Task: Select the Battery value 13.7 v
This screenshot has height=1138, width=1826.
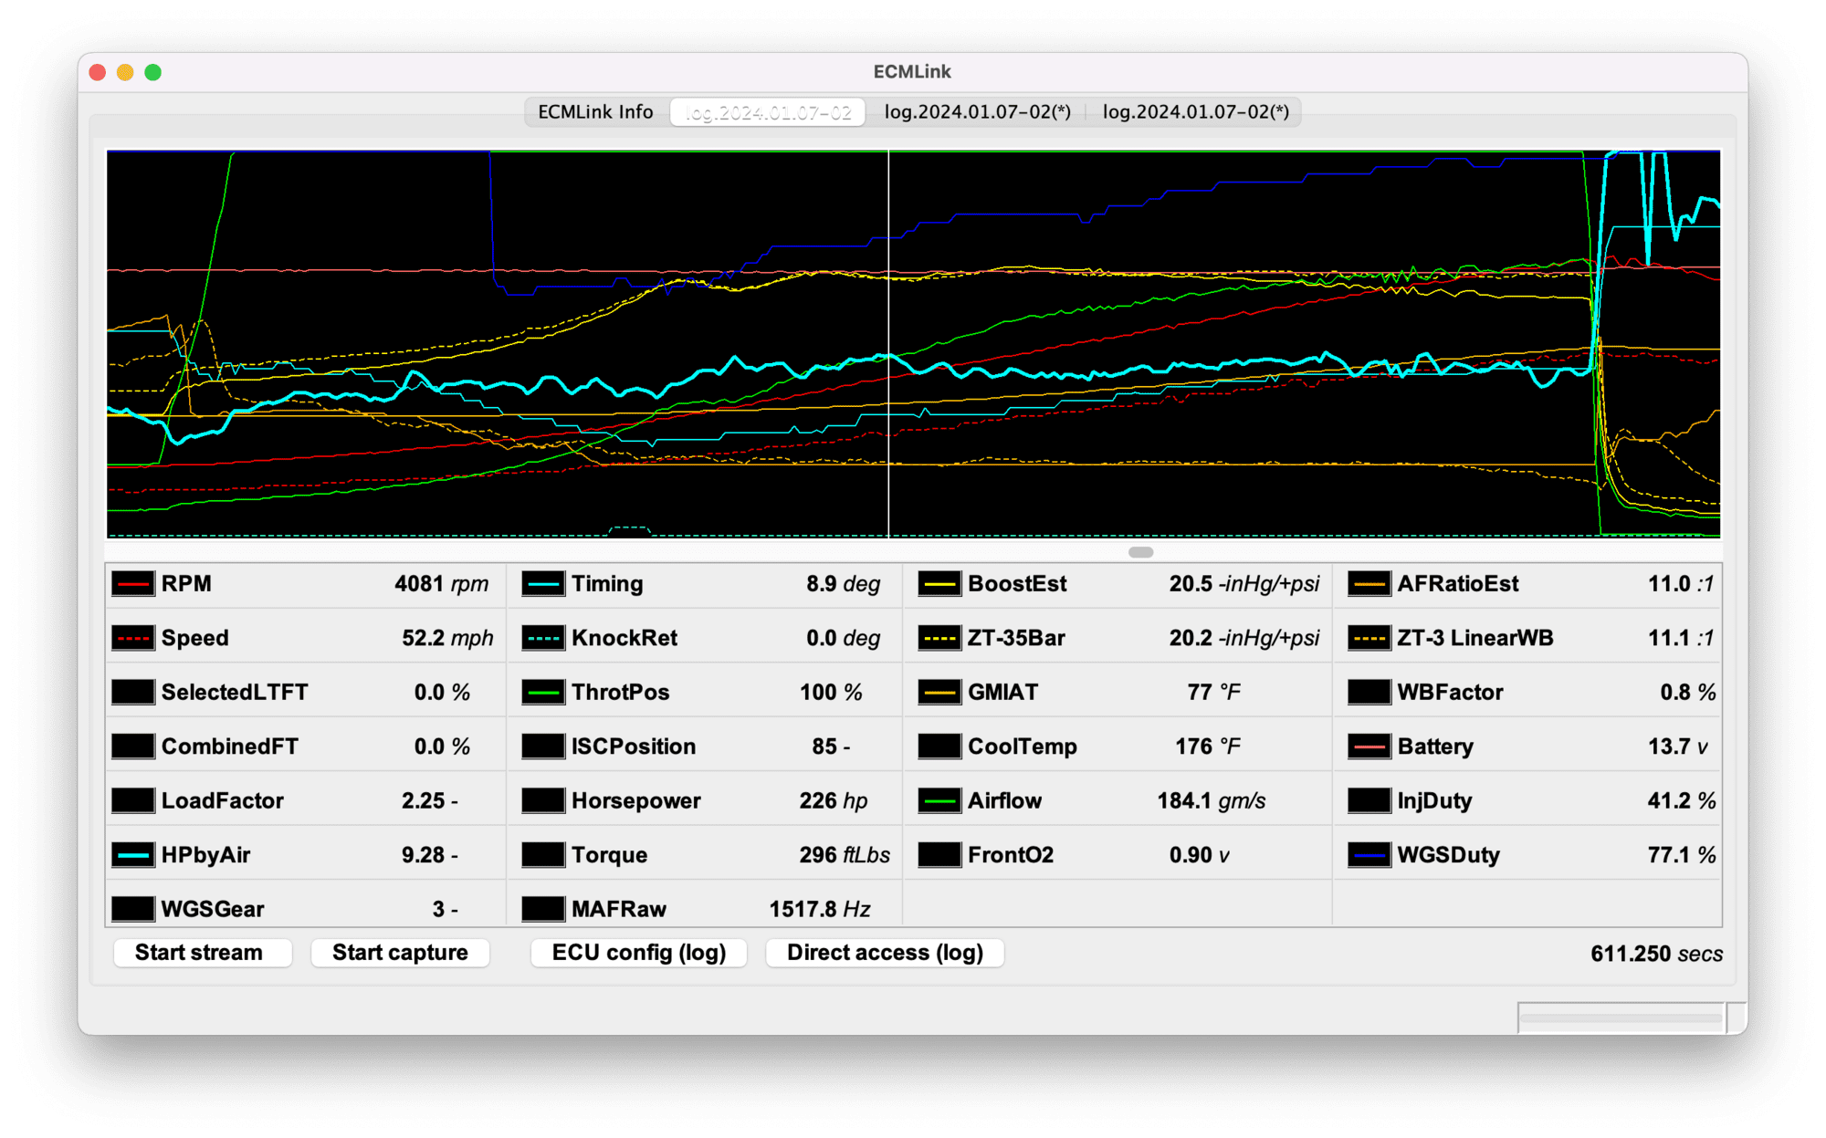Action: (1677, 746)
